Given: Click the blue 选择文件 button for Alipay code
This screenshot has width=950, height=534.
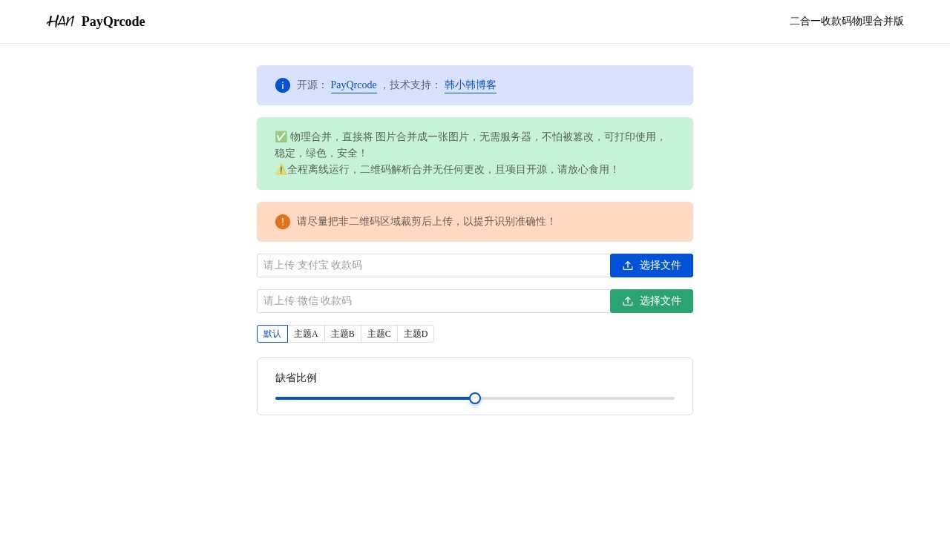Looking at the screenshot, I should pos(652,265).
